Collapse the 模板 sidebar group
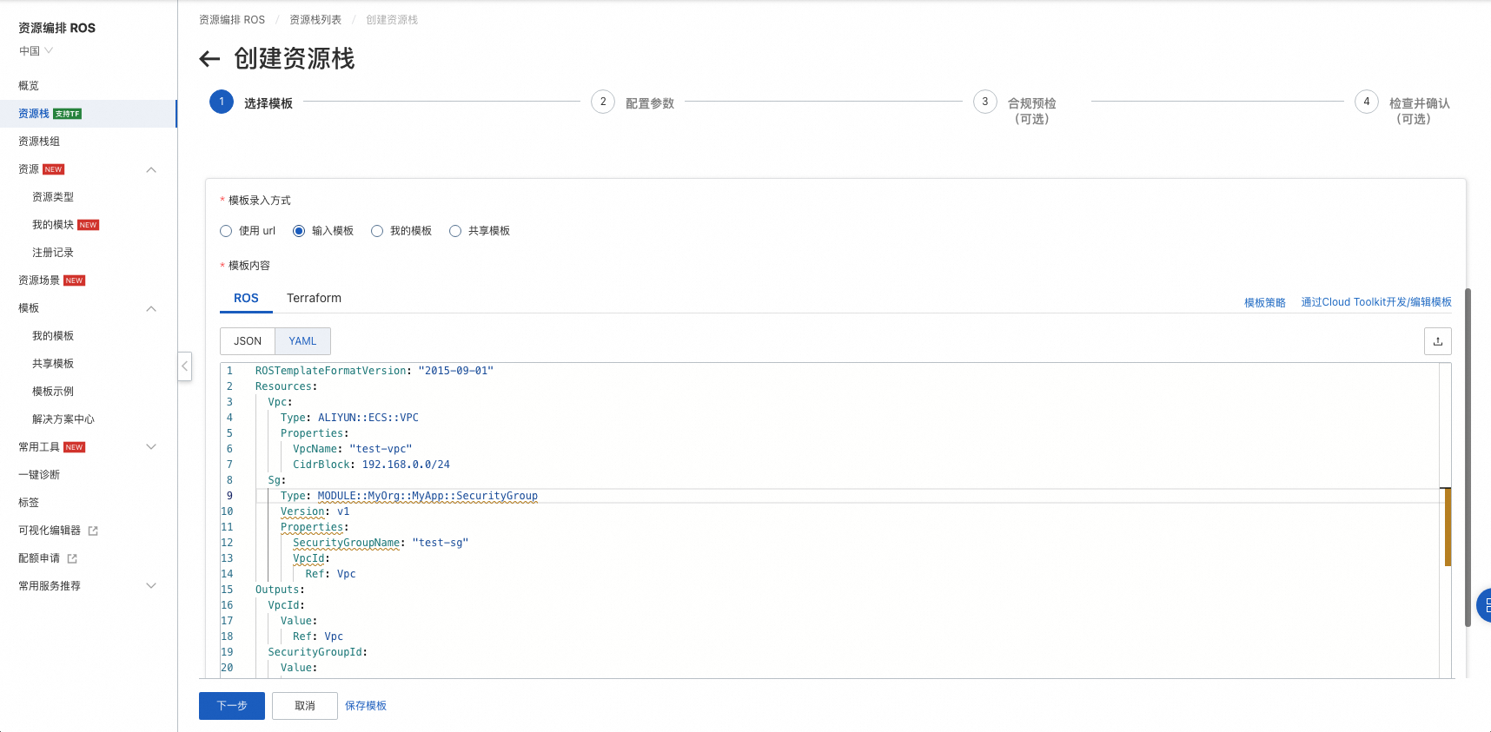The width and height of the screenshot is (1491, 732). 151,308
